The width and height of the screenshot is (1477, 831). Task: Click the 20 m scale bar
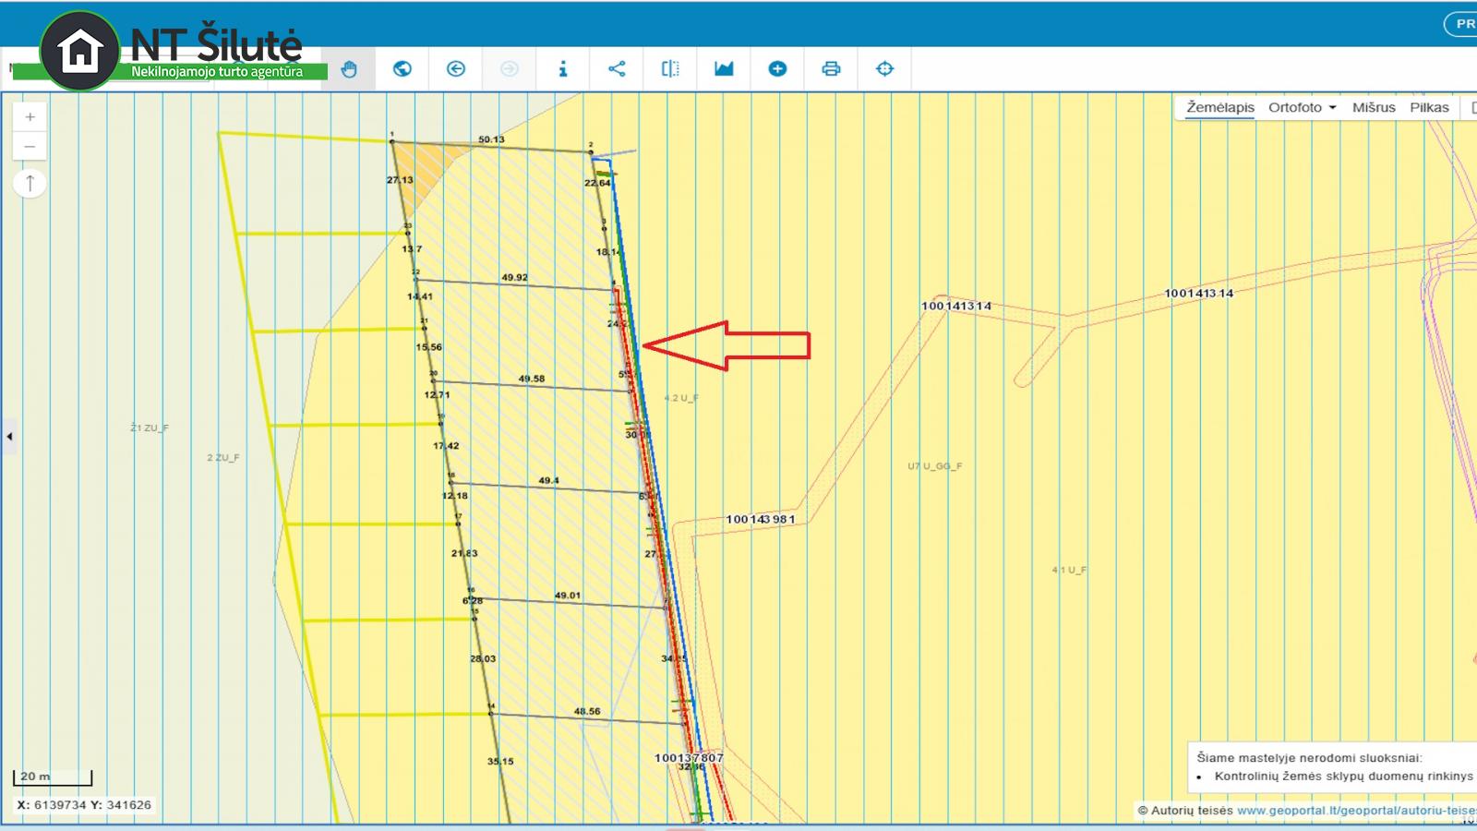[x=53, y=777]
